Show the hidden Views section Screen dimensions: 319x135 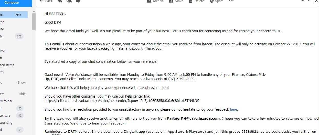pyautogui.click(x=22, y=83)
